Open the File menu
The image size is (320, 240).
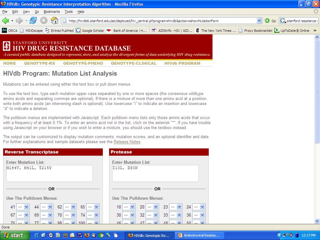click(x=5, y=12)
